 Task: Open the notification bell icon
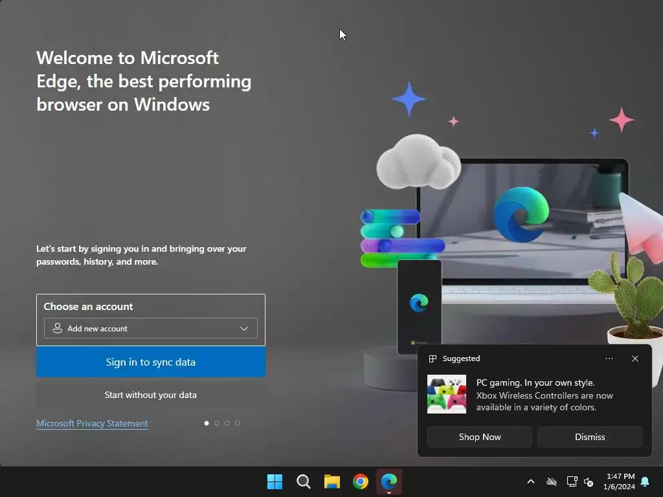click(x=646, y=481)
